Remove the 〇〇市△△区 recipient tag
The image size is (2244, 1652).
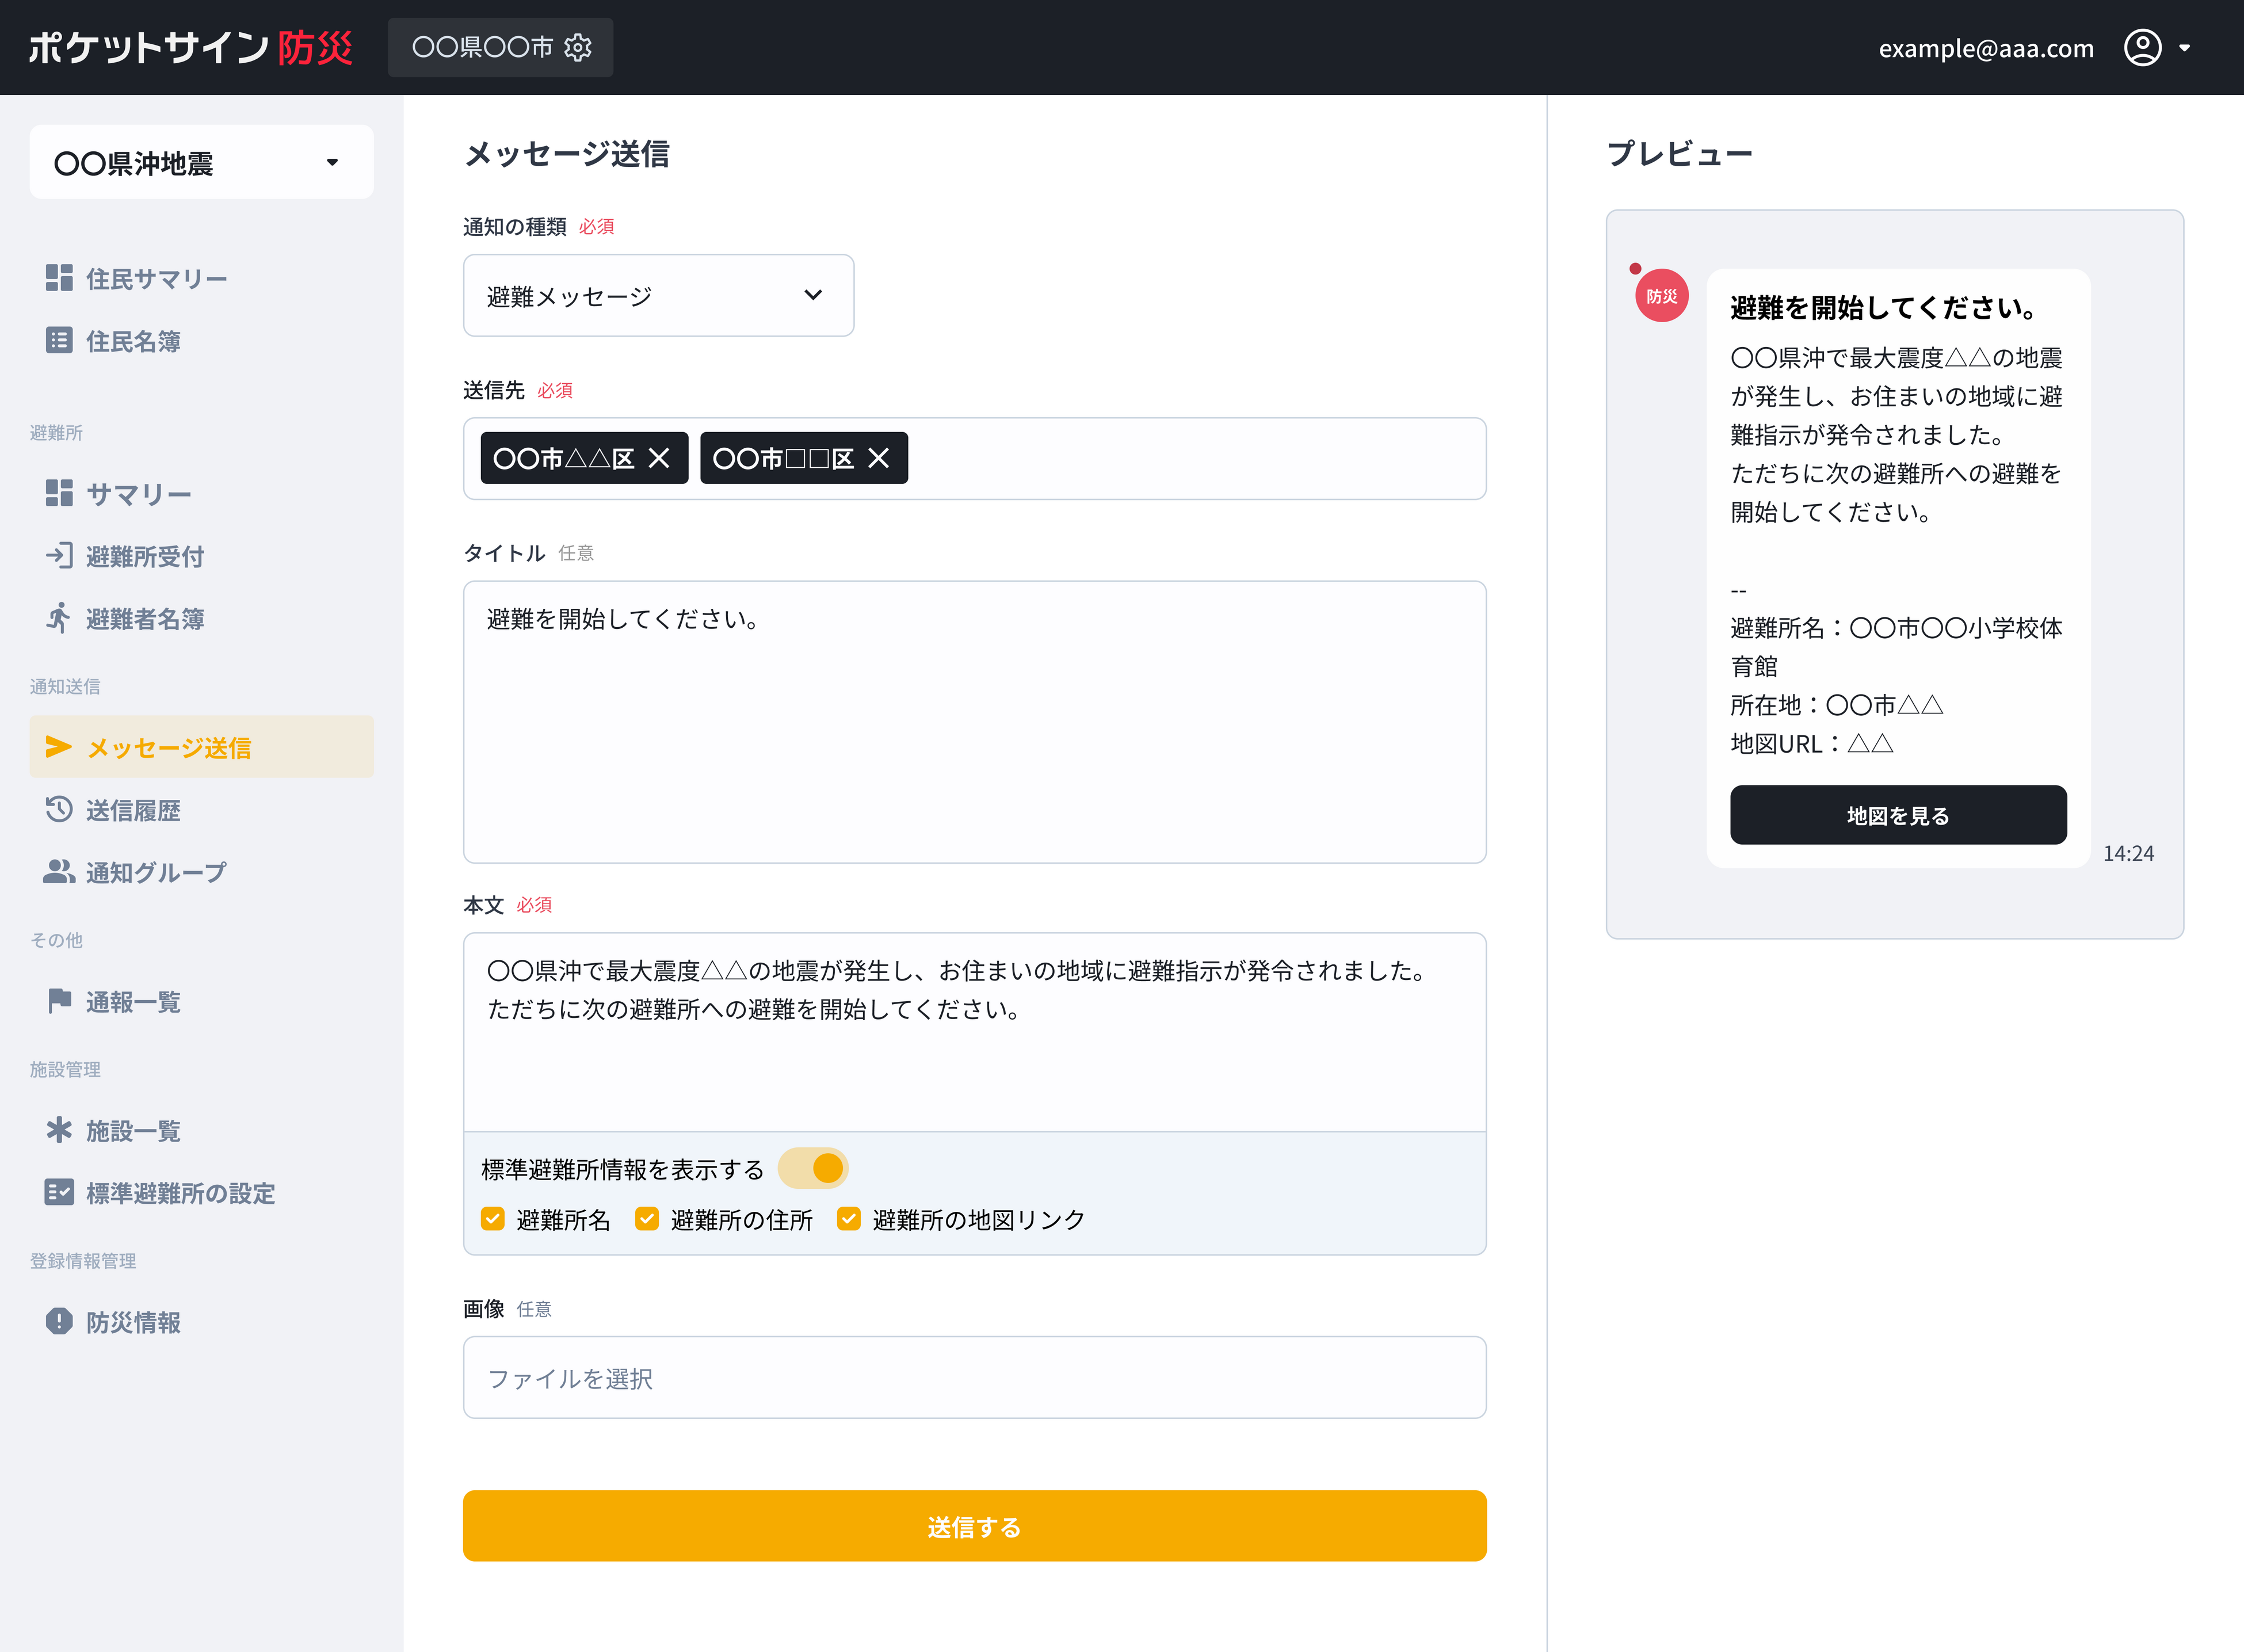(660, 458)
